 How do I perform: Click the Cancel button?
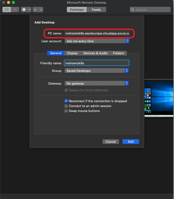(x=111, y=142)
